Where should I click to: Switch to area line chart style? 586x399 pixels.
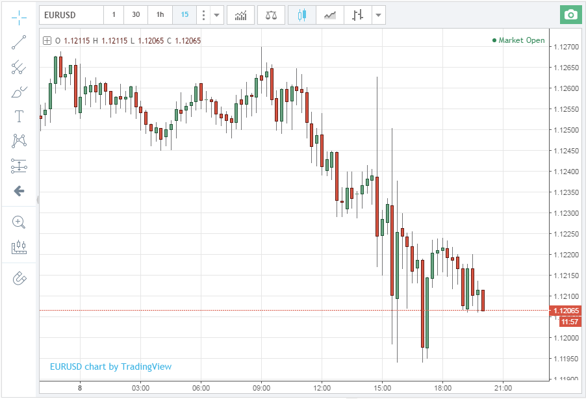tap(329, 15)
